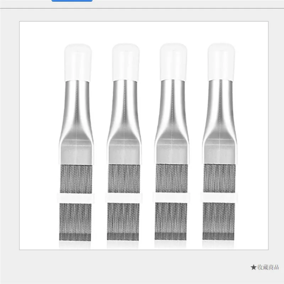Select the second brush from the left
284x284 pixels.
[124, 142]
